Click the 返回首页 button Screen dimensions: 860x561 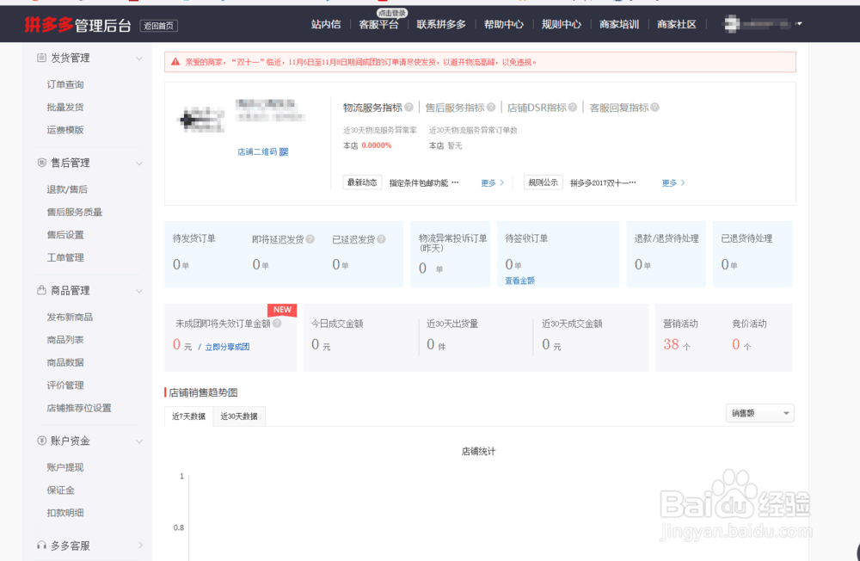point(158,26)
